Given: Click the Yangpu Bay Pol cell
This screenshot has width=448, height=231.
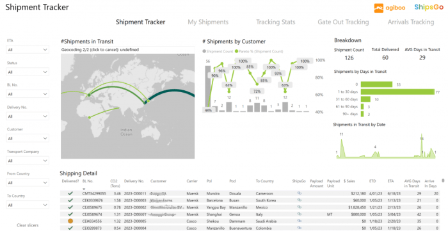Looking at the screenshot, I should [x=216, y=207].
